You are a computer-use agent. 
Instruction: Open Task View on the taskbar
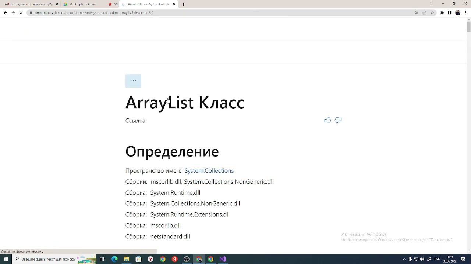[x=102, y=259]
